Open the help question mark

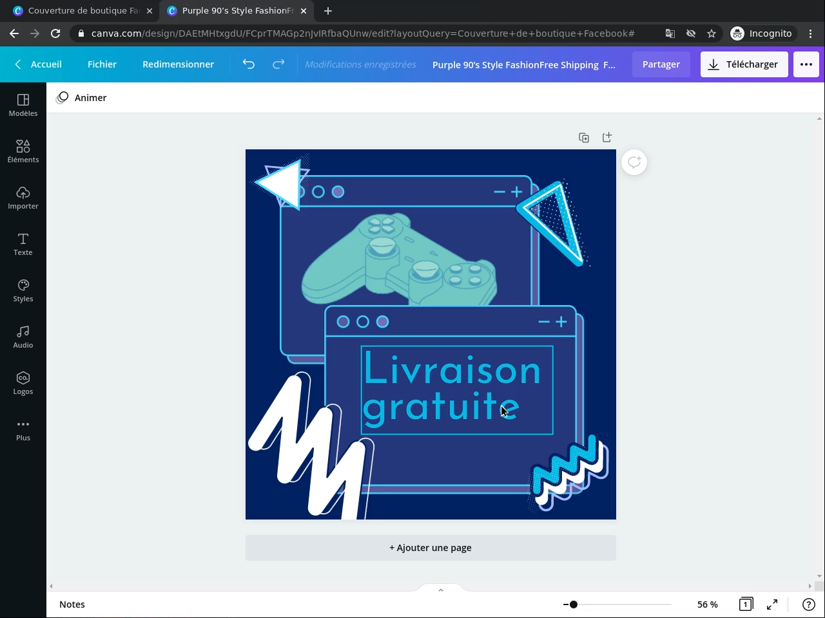point(808,604)
